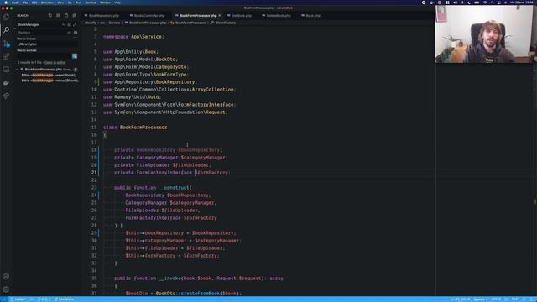Screen dimensions: 537x302
Task: Open the Accounts icon in activity bar
Action: point(6,276)
